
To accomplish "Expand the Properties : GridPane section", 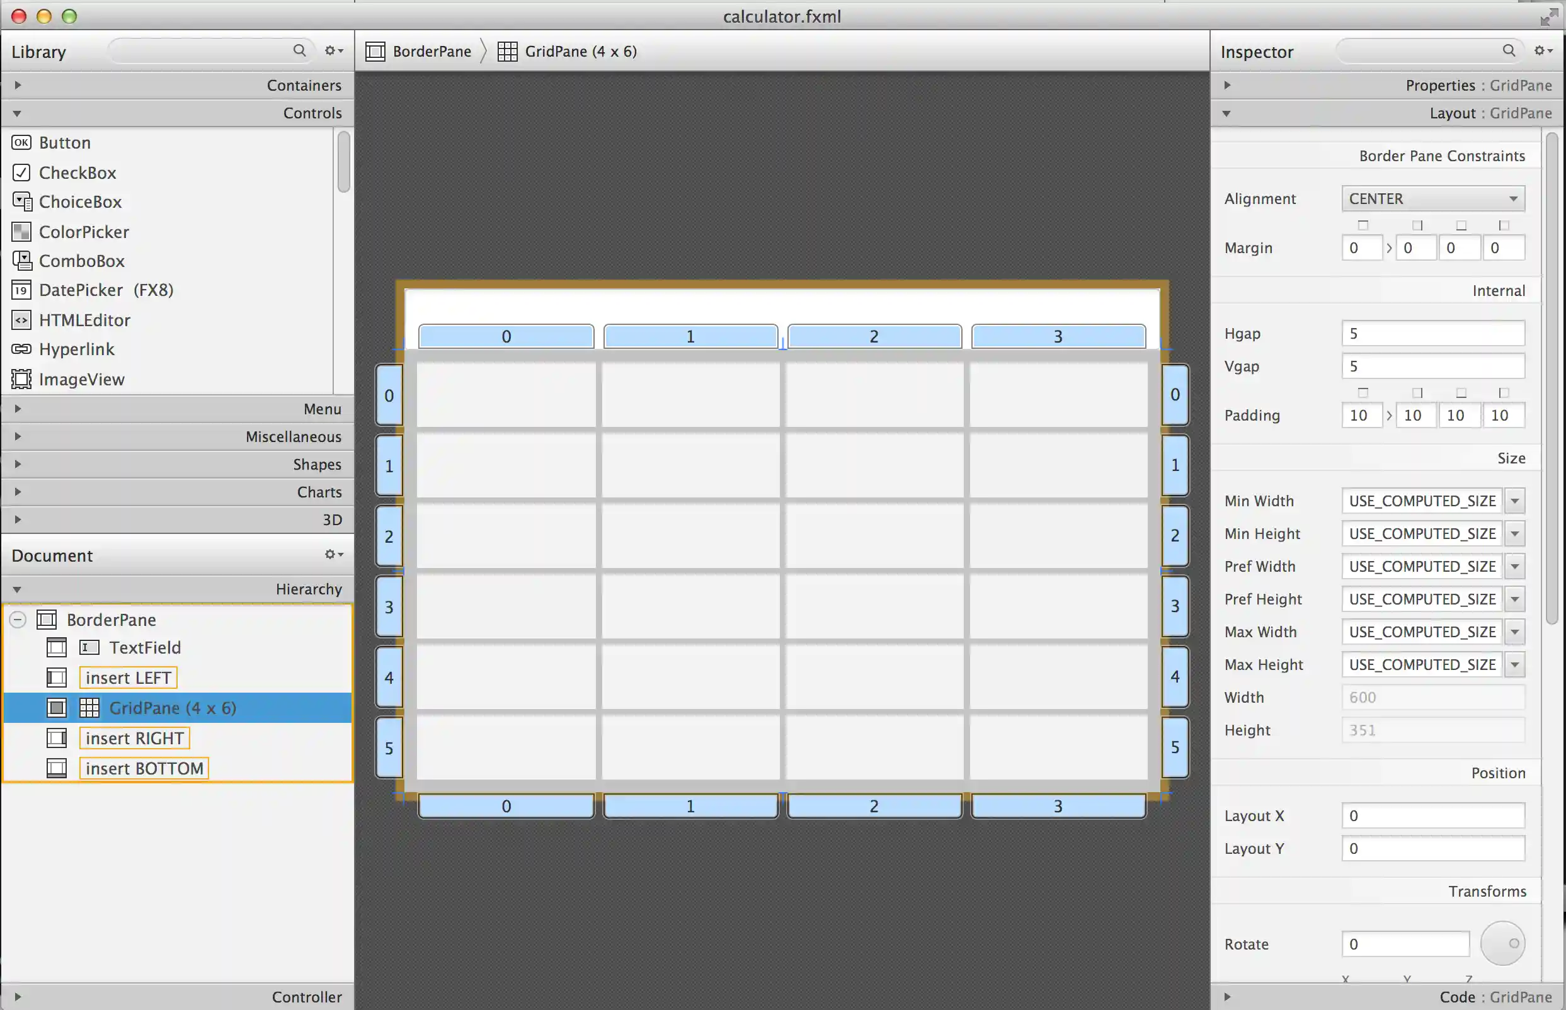I will pos(1227,85).
